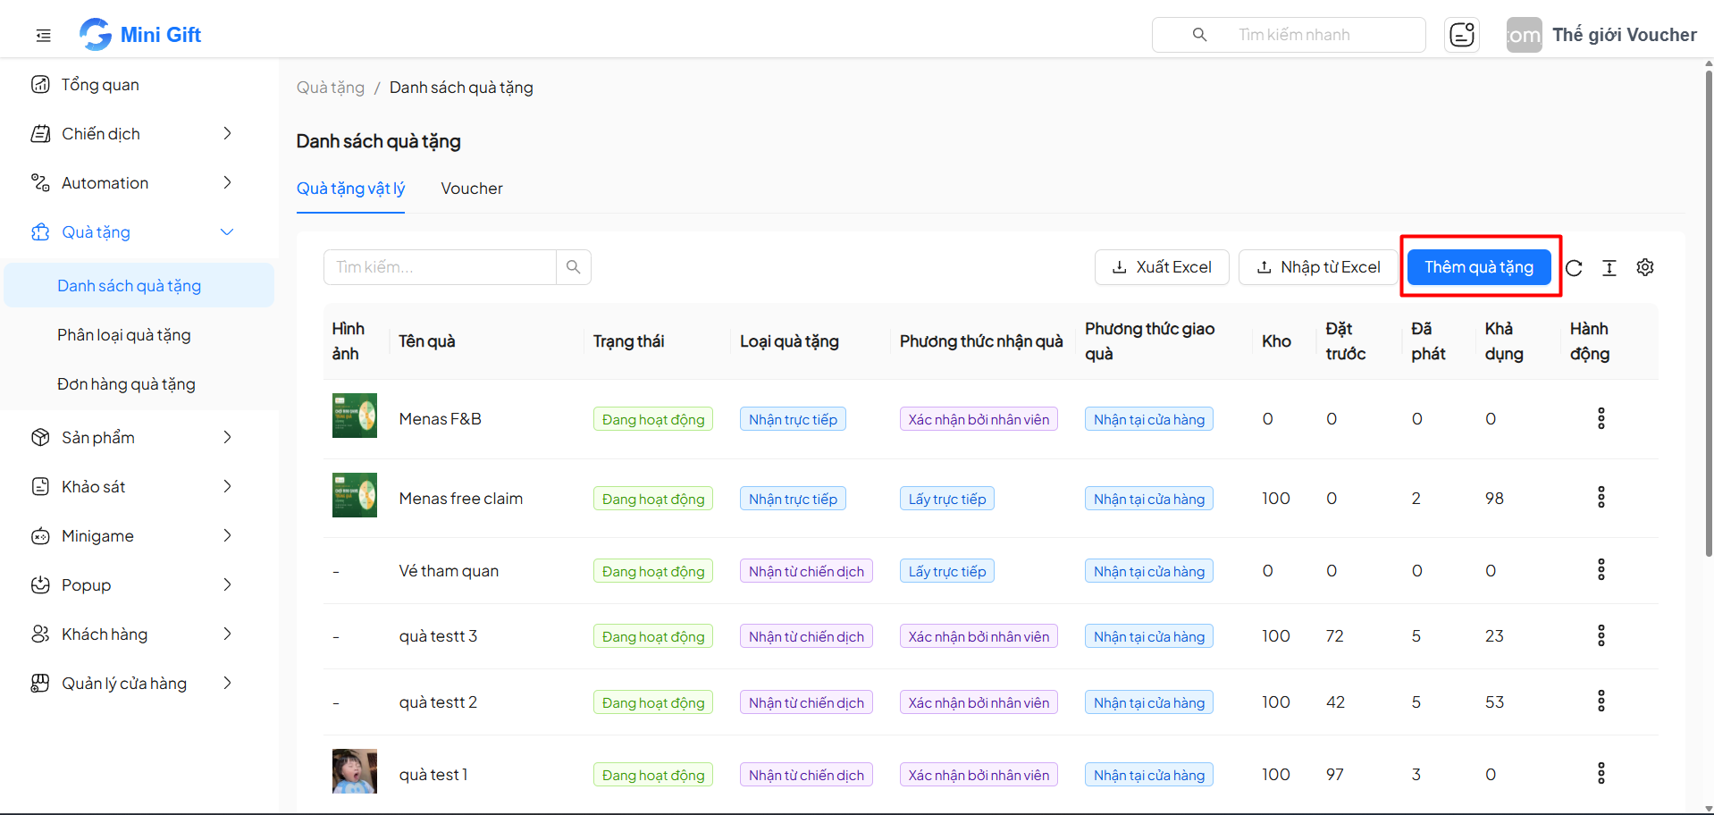The image size is (1714, 815).
Task: Collapse the sidebar with the hamburger icon
Action: (43, 36)
